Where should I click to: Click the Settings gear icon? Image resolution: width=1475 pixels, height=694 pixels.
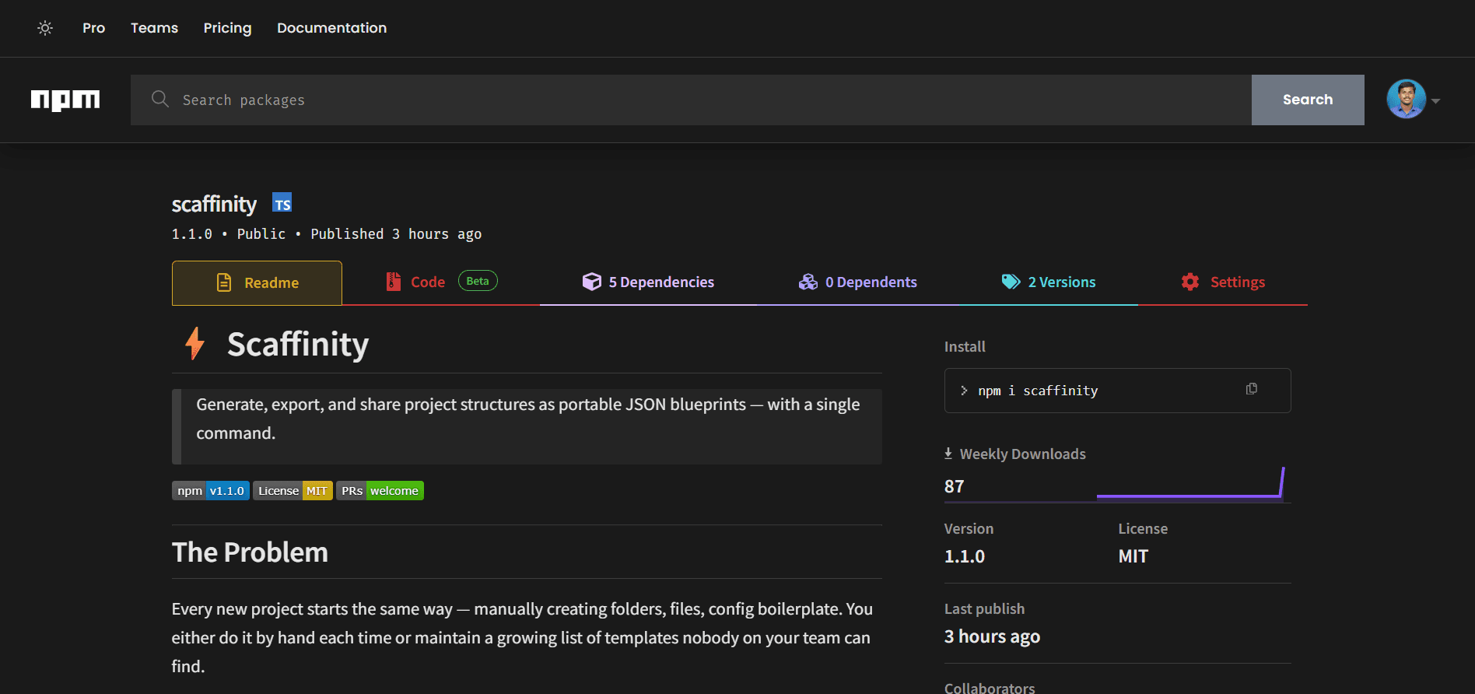pos(1190,282)
